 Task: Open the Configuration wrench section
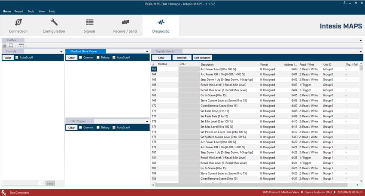54,26
